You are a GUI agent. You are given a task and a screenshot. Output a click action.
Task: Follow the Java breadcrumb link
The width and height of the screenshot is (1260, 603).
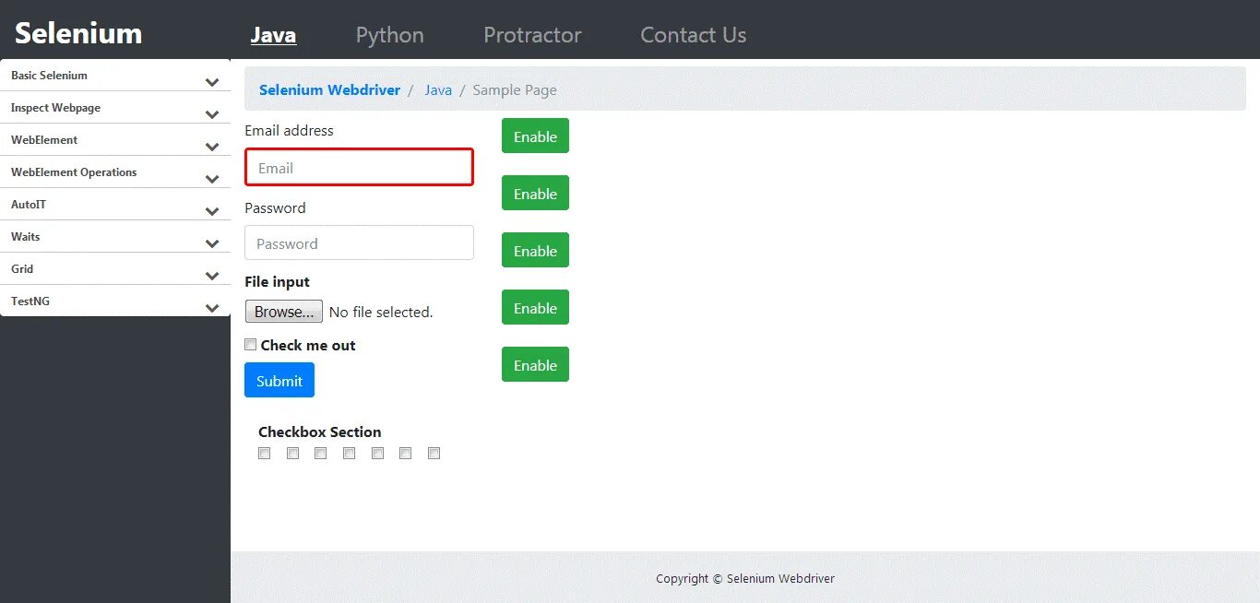(438, 90)
